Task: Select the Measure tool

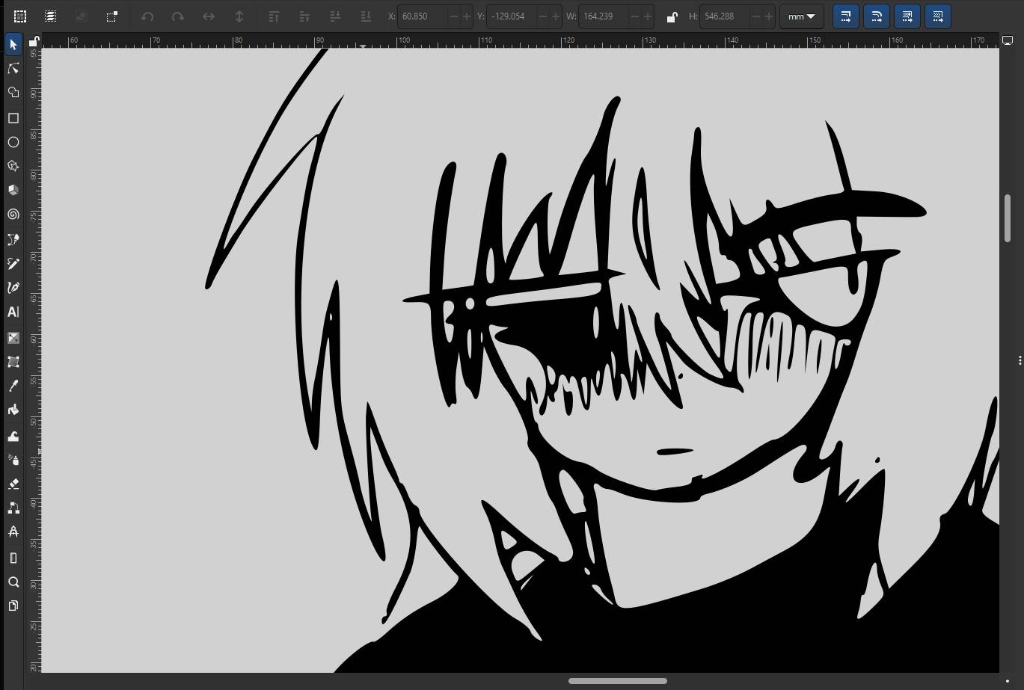Action: click(13, 558)
